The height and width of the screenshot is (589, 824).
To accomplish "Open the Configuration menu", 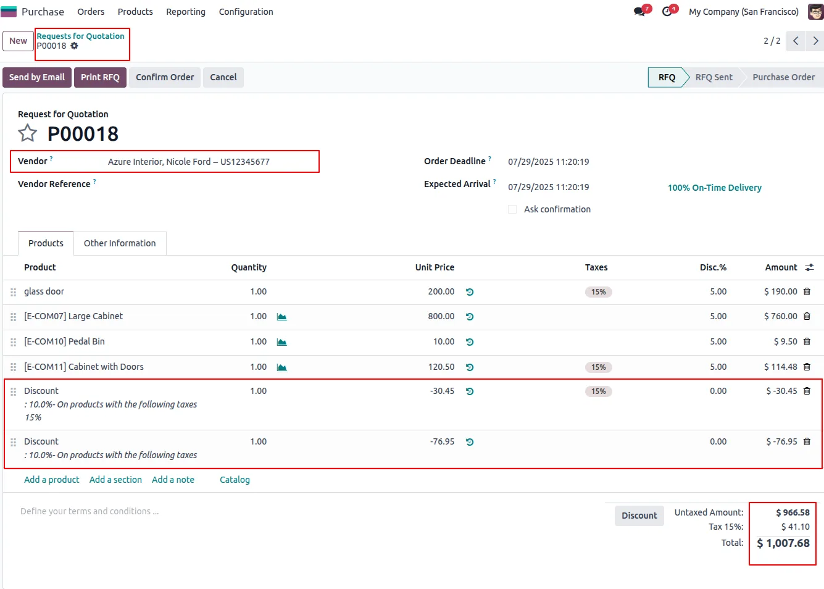I will point(246,12).
